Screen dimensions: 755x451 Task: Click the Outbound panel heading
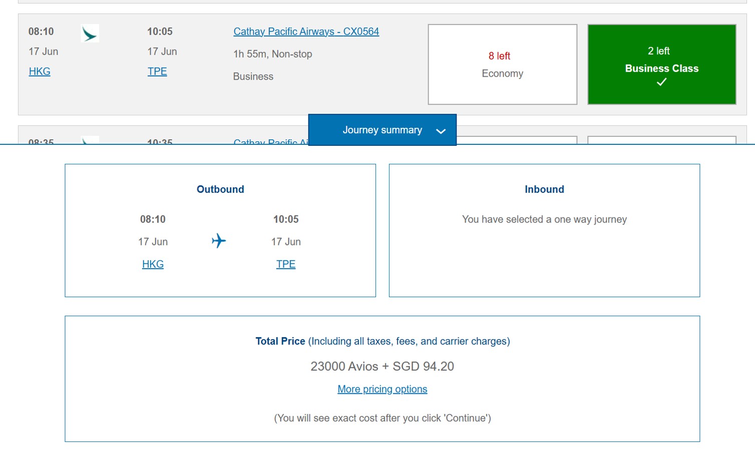tap(220, 189)
